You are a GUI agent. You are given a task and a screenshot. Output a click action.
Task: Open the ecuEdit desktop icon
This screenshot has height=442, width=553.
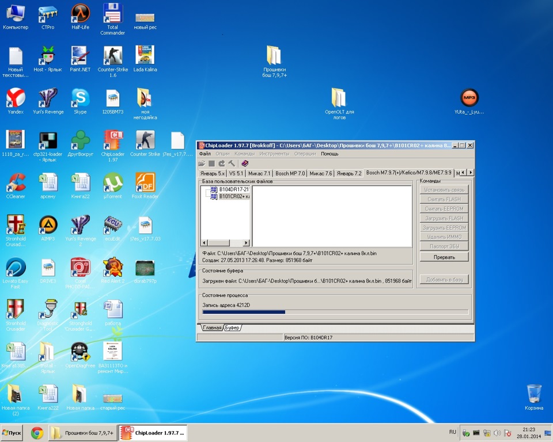tap(113, 228)
